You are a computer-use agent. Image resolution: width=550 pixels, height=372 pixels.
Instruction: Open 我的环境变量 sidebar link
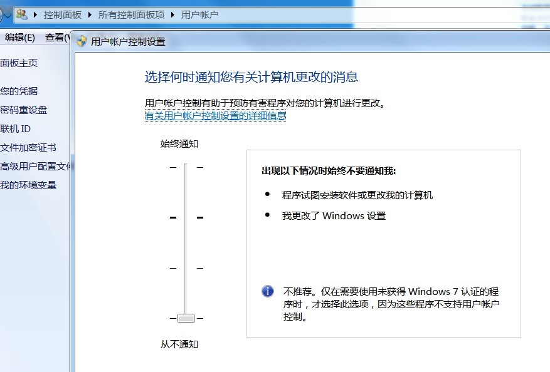click(28, 185)
